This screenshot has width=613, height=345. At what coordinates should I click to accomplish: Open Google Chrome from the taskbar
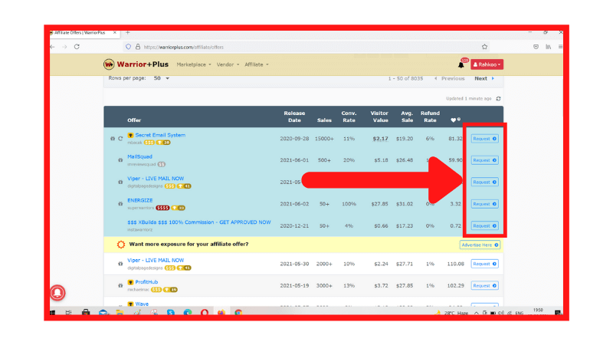[x=238, y=312]
